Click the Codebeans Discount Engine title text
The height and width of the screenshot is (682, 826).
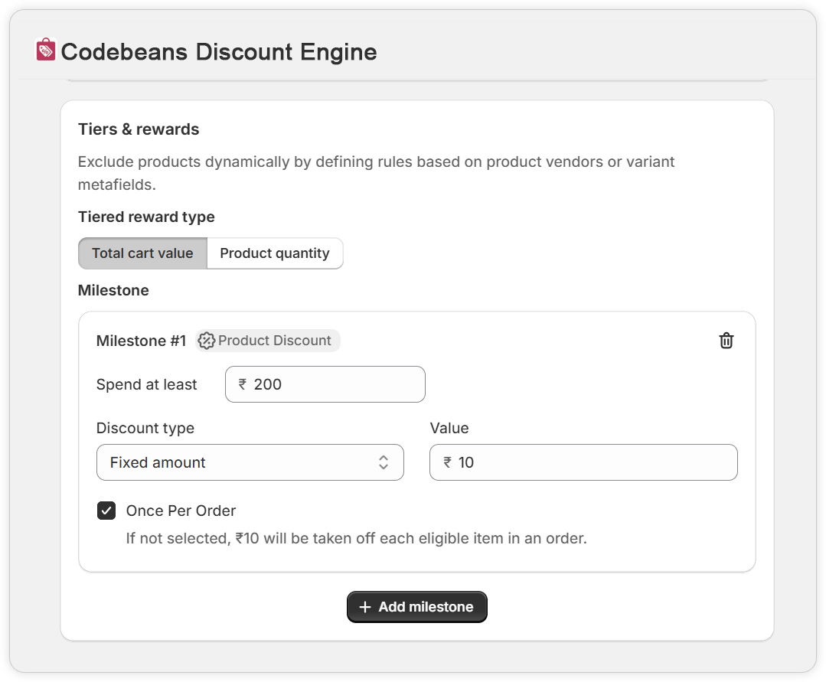pos(219,52)
